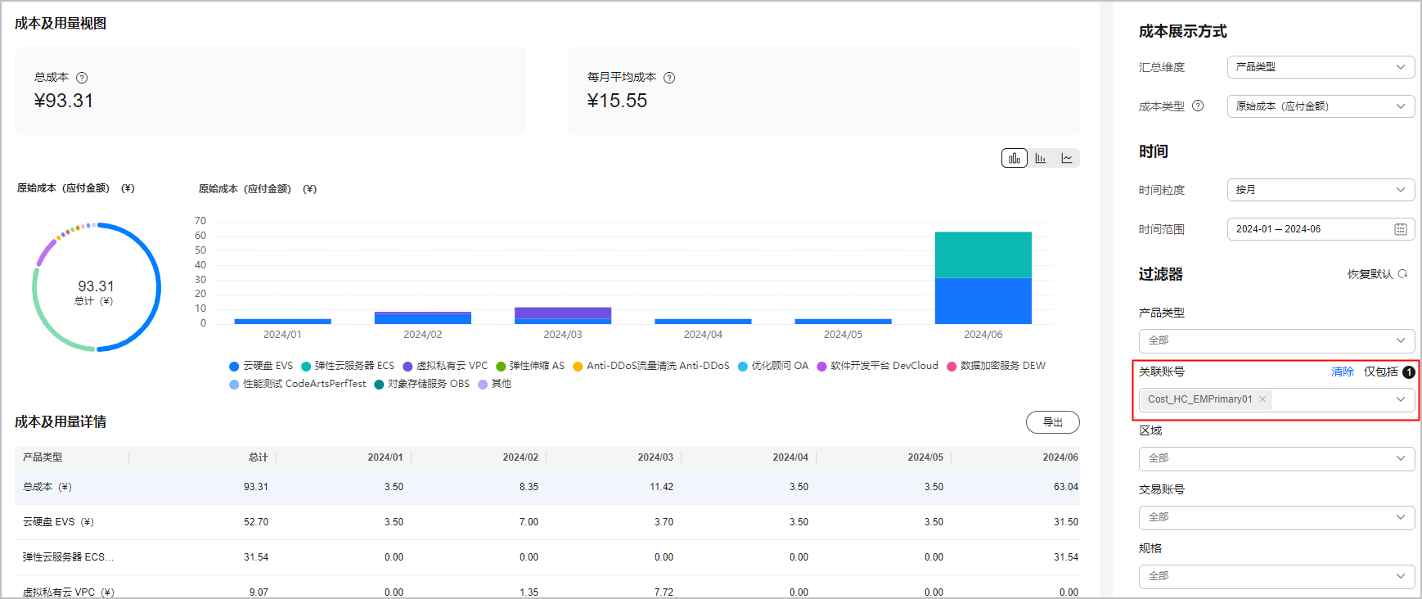Screen dimensions: 1422x599
Task: Toggle the 数据加密服务 DEW legend item
Action: (997, 366)
